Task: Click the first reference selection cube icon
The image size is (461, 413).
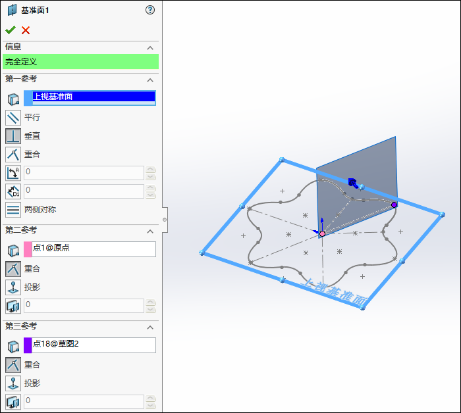Action: (13, 99)
